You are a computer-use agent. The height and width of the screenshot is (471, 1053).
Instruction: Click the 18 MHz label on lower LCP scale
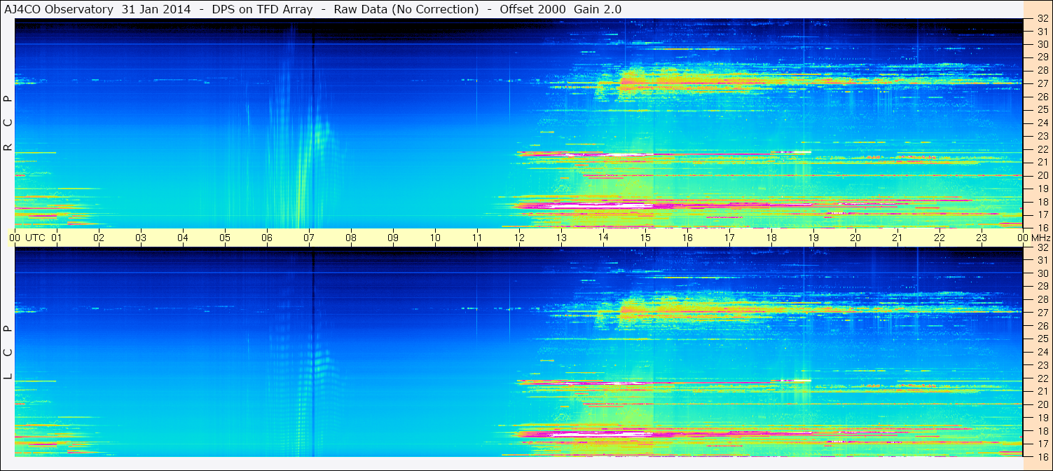point(1042,431)
